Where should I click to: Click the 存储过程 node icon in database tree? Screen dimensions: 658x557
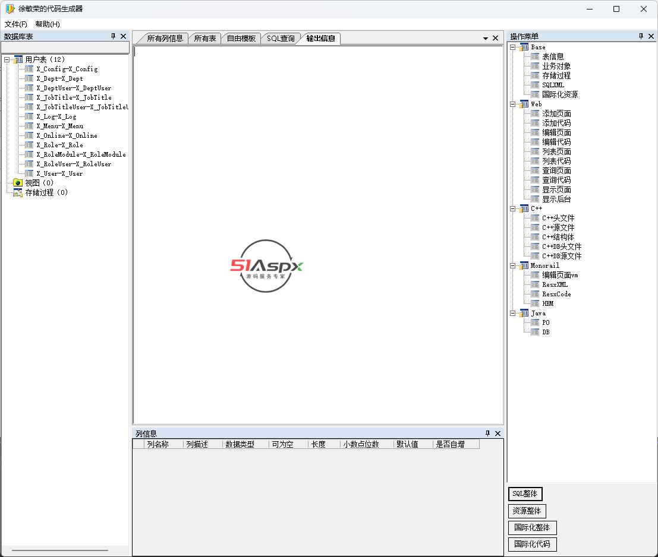point(18,192)
